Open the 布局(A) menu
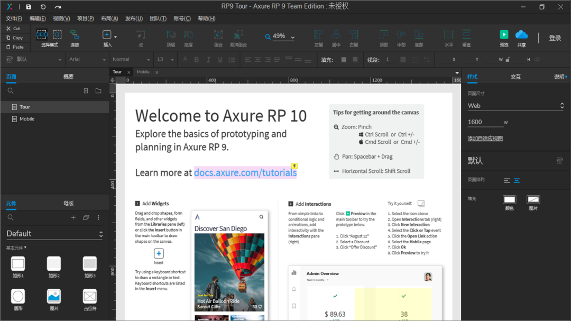The height and width of the screenshot is (321, 571). click(109, 19)
